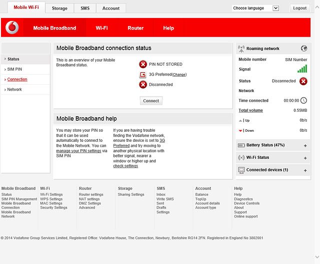
Task: Click the roaming globe icon
Action: [304, 49]
